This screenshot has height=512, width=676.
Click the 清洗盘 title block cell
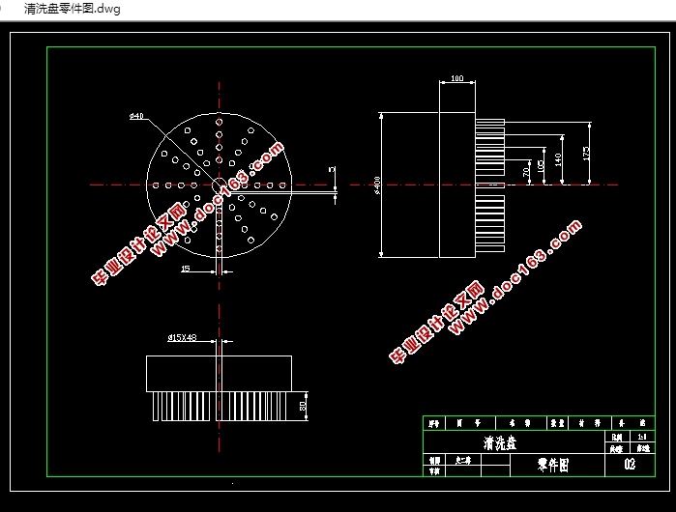[x=500, y=443]
